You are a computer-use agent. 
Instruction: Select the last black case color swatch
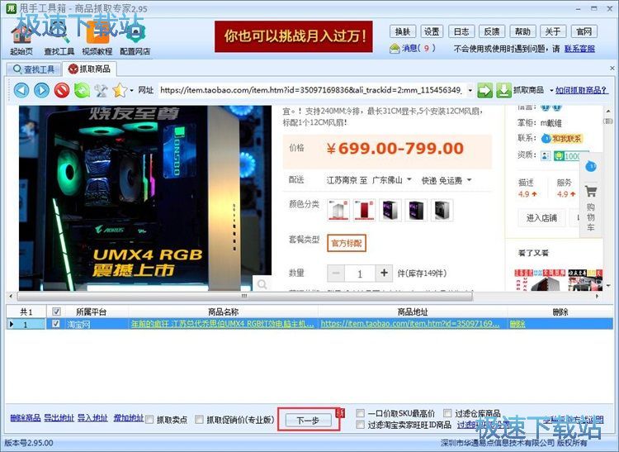(442, 210)
